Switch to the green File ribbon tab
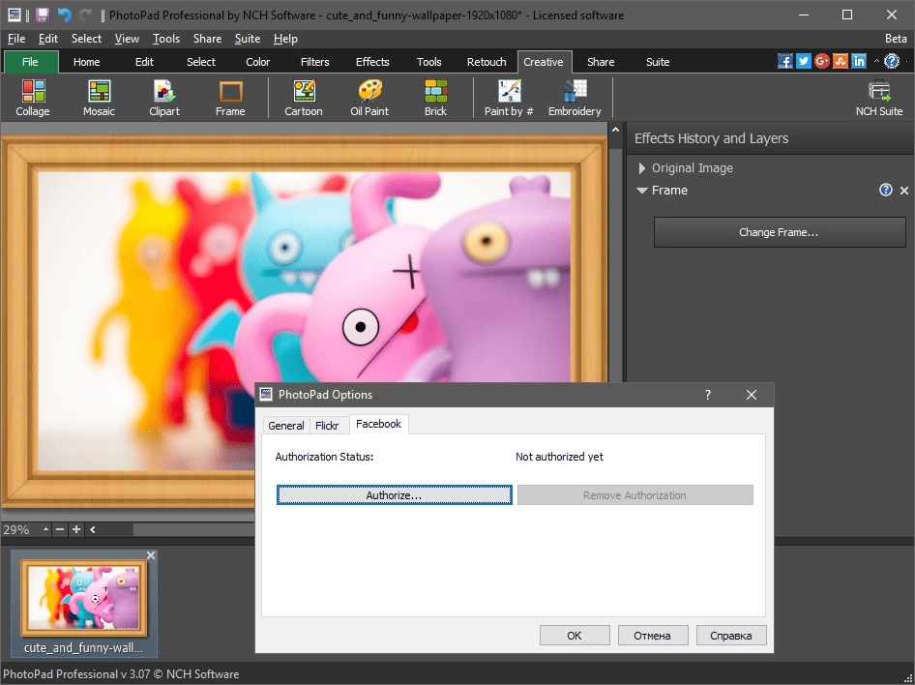 click(31, 62)
